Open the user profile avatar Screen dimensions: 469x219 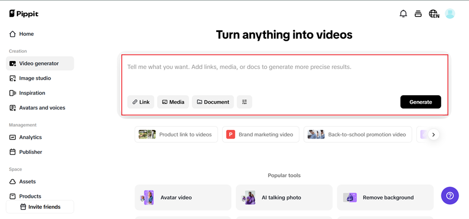[x=450, y=14]
